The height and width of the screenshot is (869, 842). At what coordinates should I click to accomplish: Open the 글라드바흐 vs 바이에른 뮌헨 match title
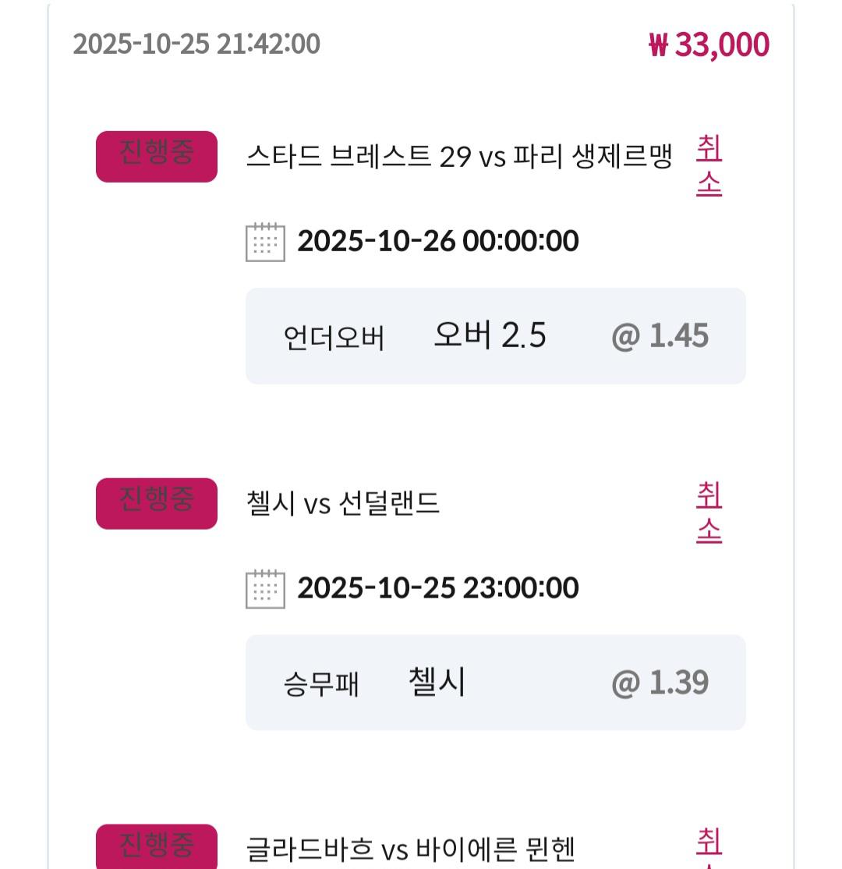click(x=410, y=849)
